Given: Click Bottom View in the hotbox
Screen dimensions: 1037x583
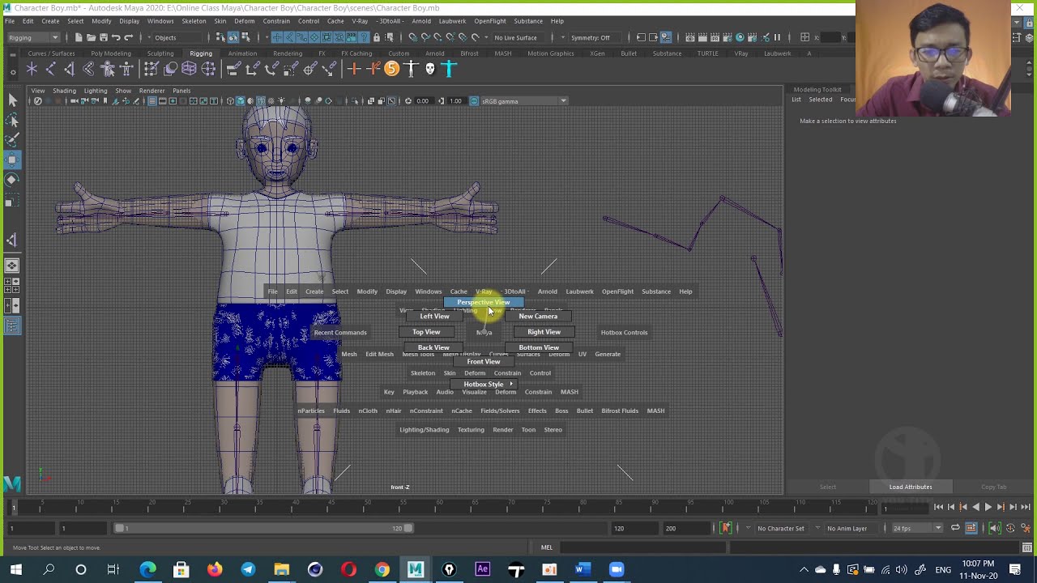Looking at the screenshot, I should click(x=539, y=347).
